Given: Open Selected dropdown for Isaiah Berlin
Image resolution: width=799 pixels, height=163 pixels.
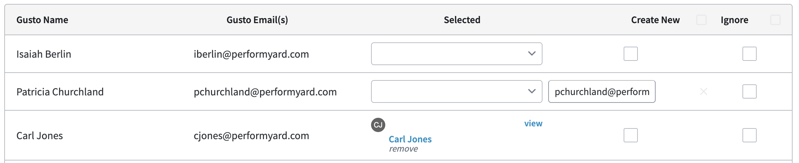Looking at the screenshot, I should [456, 54].
